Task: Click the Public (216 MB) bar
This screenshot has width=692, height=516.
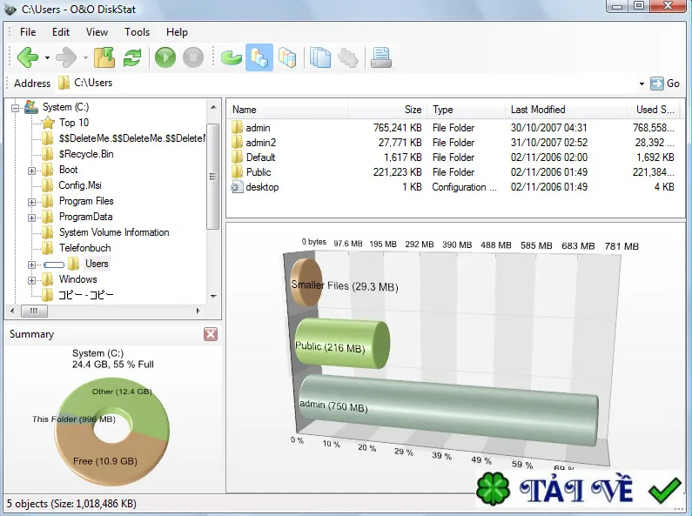Action: click(342, 343)
